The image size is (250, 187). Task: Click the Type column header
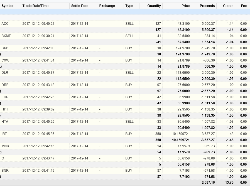click(129, 6)
